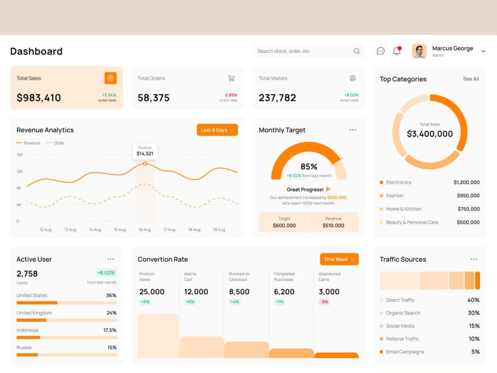Click the +8.02% Active User badge
The image size is (497, 373).
click(106, 273)
